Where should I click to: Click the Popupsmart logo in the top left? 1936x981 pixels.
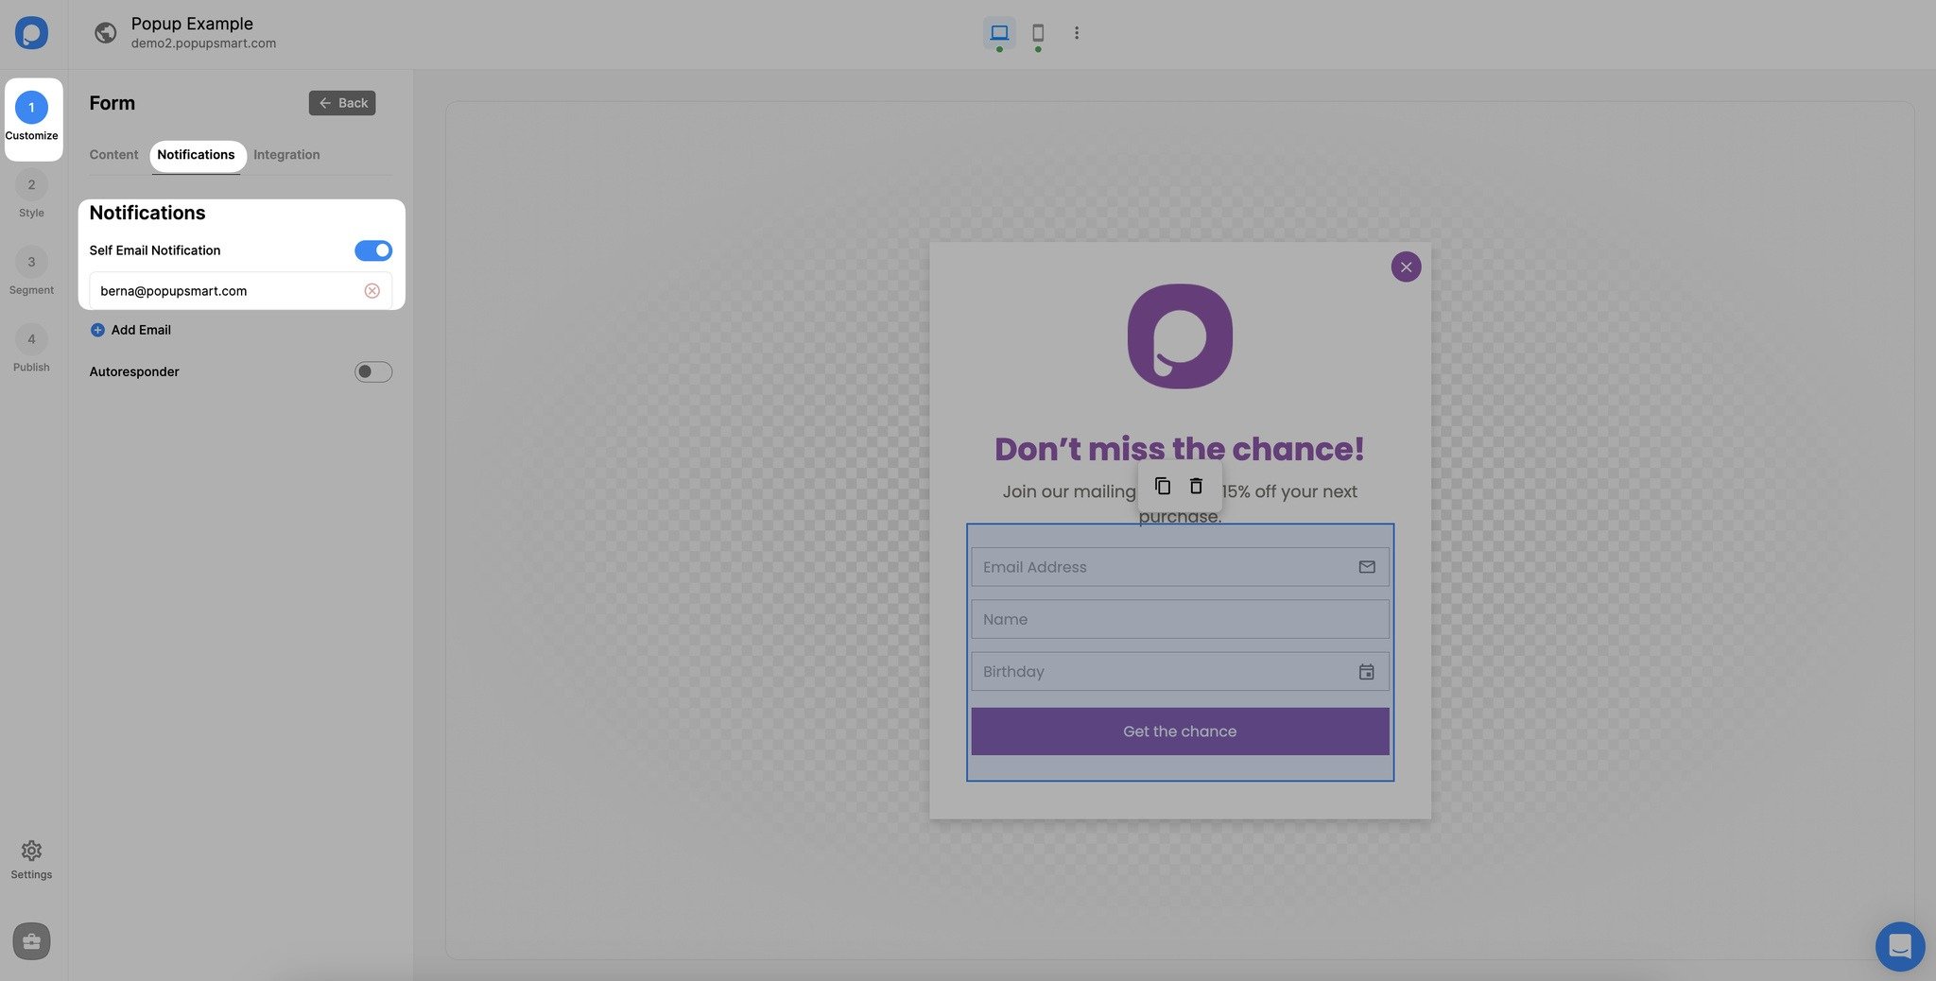tap(31, 32)
